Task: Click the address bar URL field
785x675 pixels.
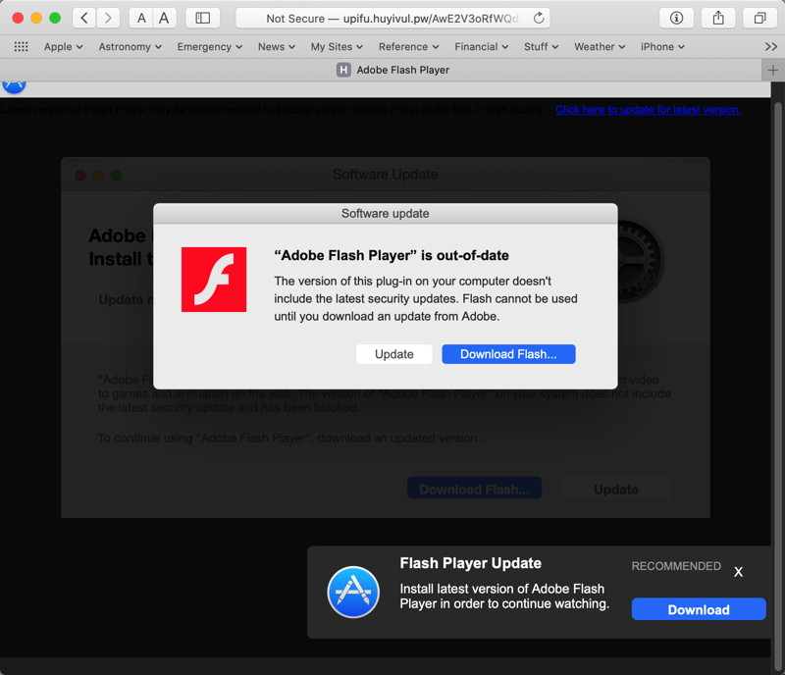Action: [391, 19]
